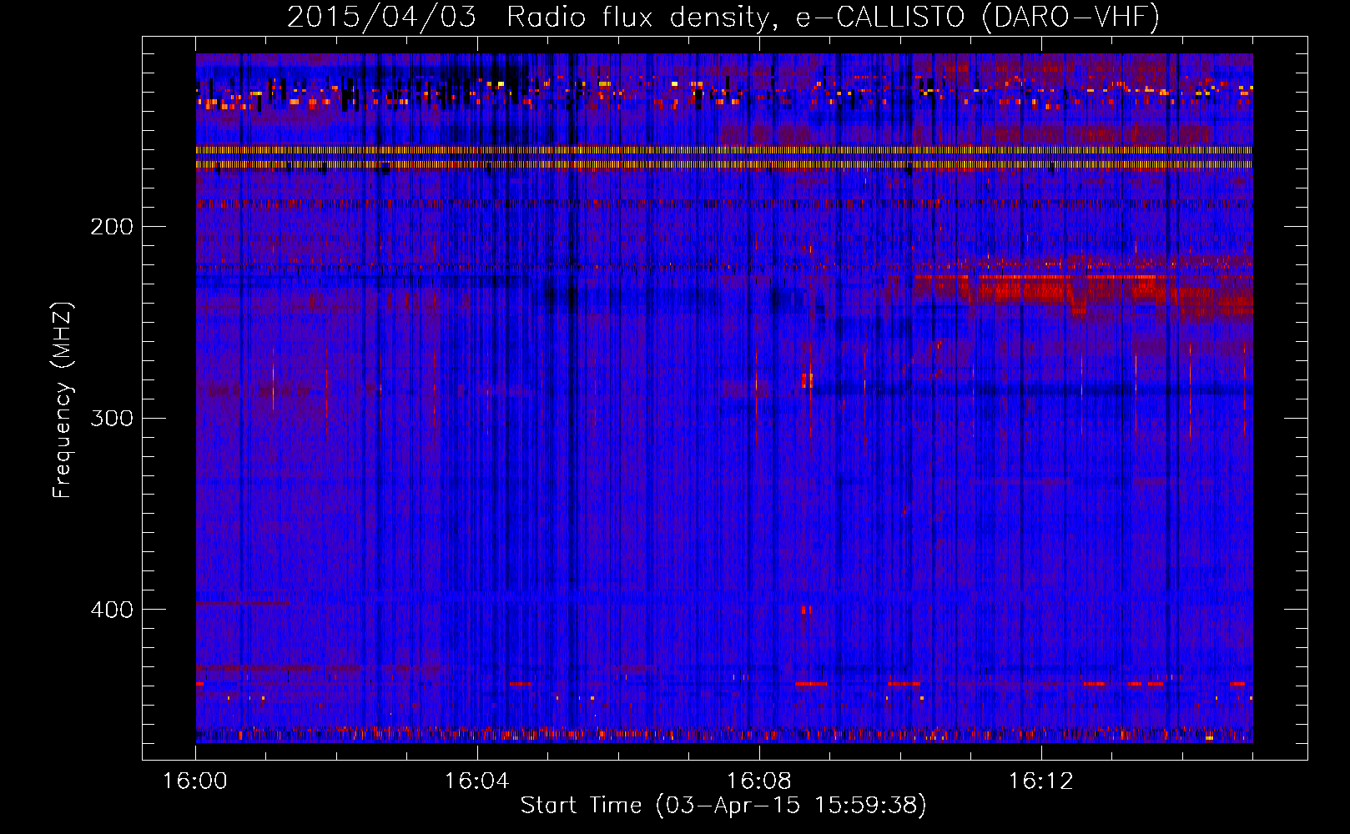This screenshot has width=1350, height=834.
Task: Click the lower yellow horizontal interference line
Action: pos(723,165)
